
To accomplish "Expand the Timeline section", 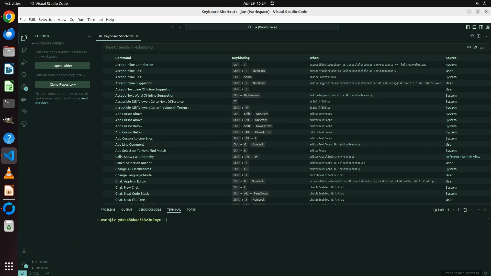I will pos(42,268).
